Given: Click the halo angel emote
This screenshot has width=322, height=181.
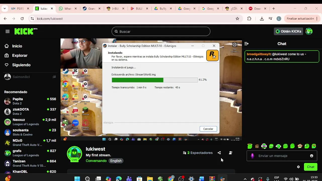Looking at the screenshot, I should point(250,146).
